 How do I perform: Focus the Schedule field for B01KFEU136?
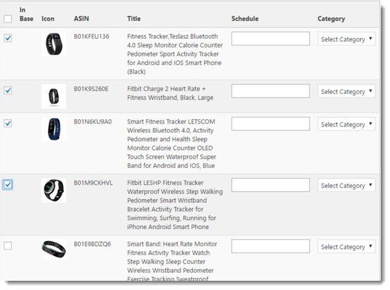click(271, 39)
